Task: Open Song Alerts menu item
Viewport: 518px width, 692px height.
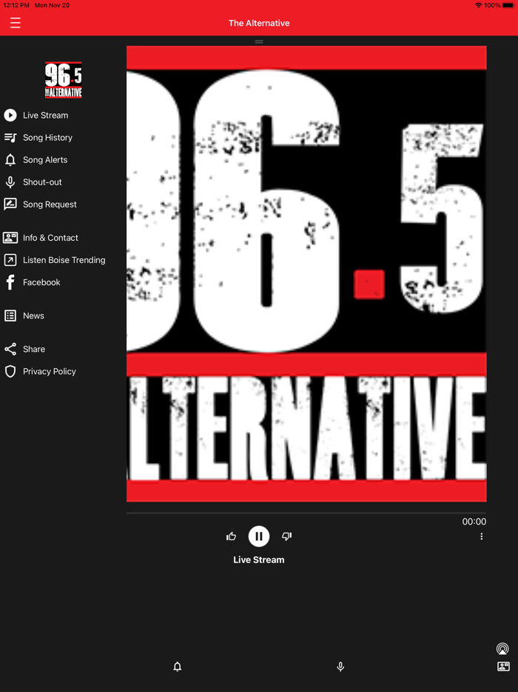Action: point(45,160)
